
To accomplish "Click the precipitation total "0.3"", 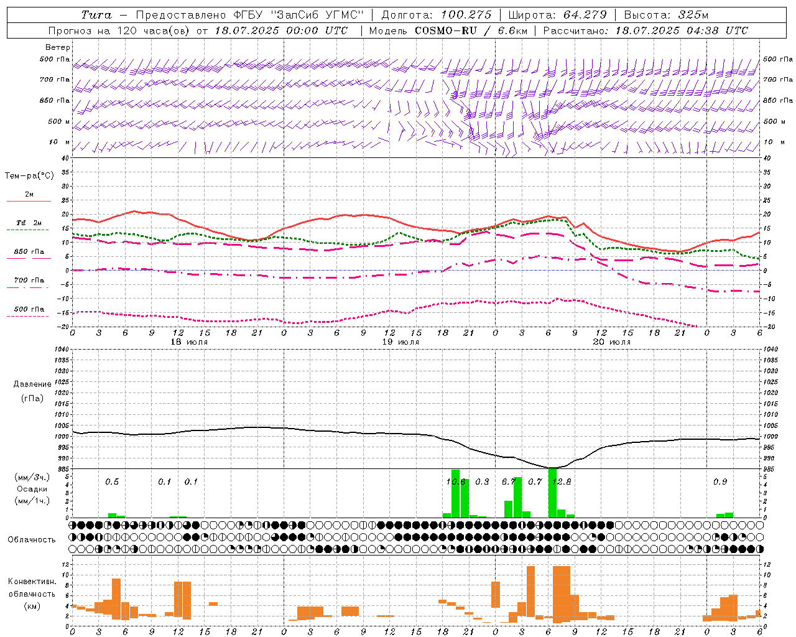I will (482, 481).
